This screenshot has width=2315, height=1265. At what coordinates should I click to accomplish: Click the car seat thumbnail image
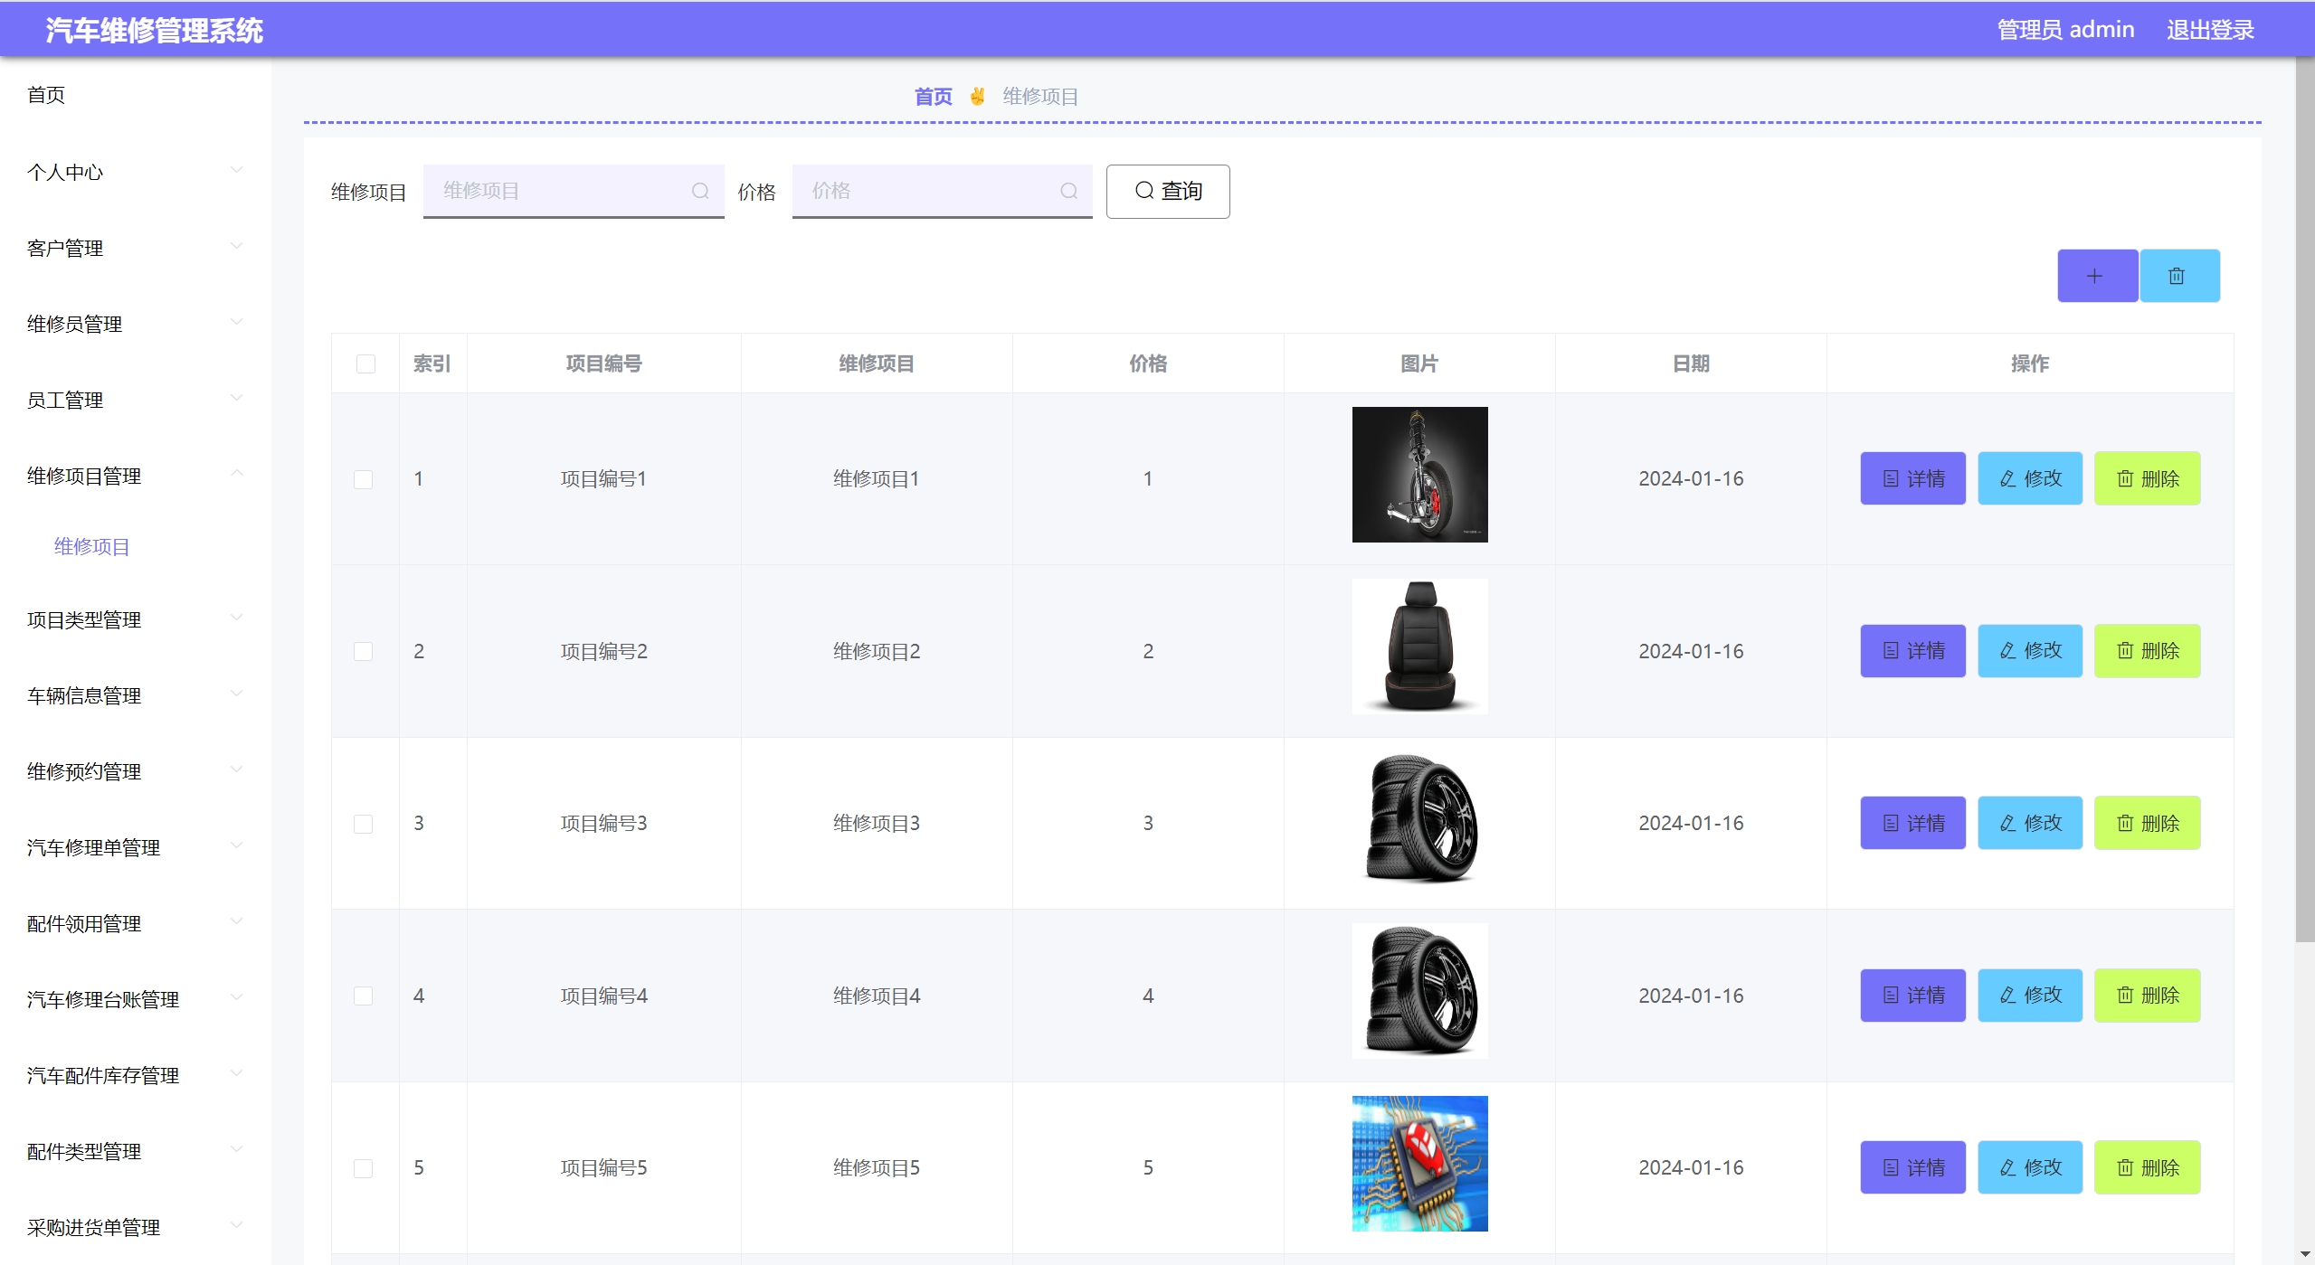coord(1418,647)
